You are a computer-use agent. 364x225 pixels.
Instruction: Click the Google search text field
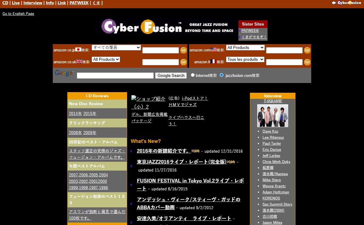pos(115,75)
